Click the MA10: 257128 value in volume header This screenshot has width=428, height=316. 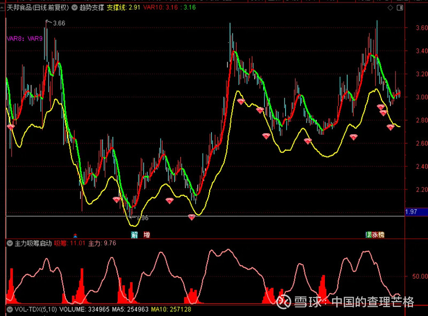171,309
